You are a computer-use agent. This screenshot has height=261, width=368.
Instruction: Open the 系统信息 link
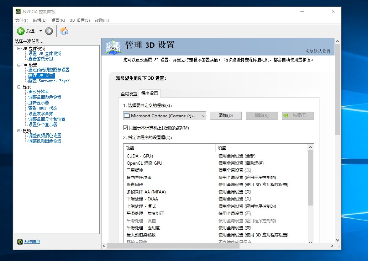(32, 242)
